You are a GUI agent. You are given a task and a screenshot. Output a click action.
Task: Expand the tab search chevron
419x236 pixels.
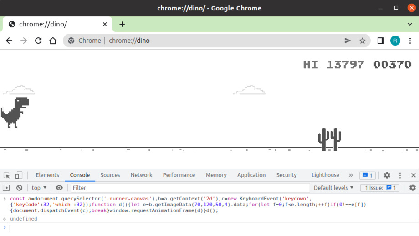[x=409, y=24]
